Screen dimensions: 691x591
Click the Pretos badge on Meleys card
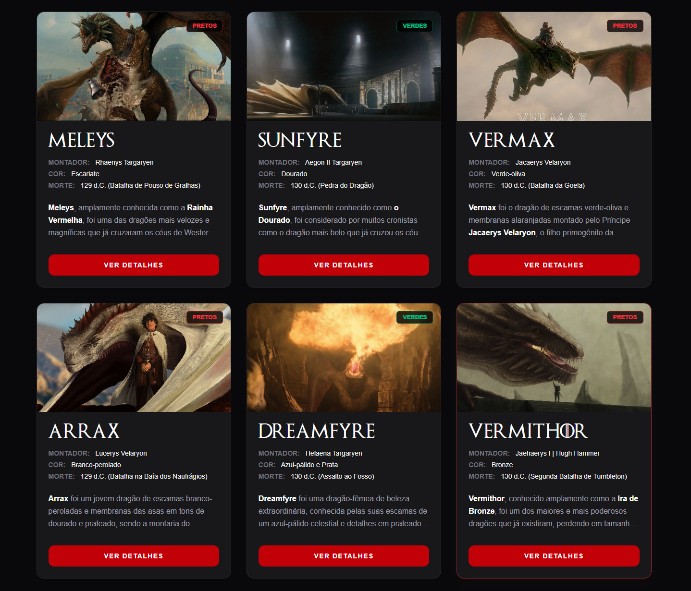(205, 26)
